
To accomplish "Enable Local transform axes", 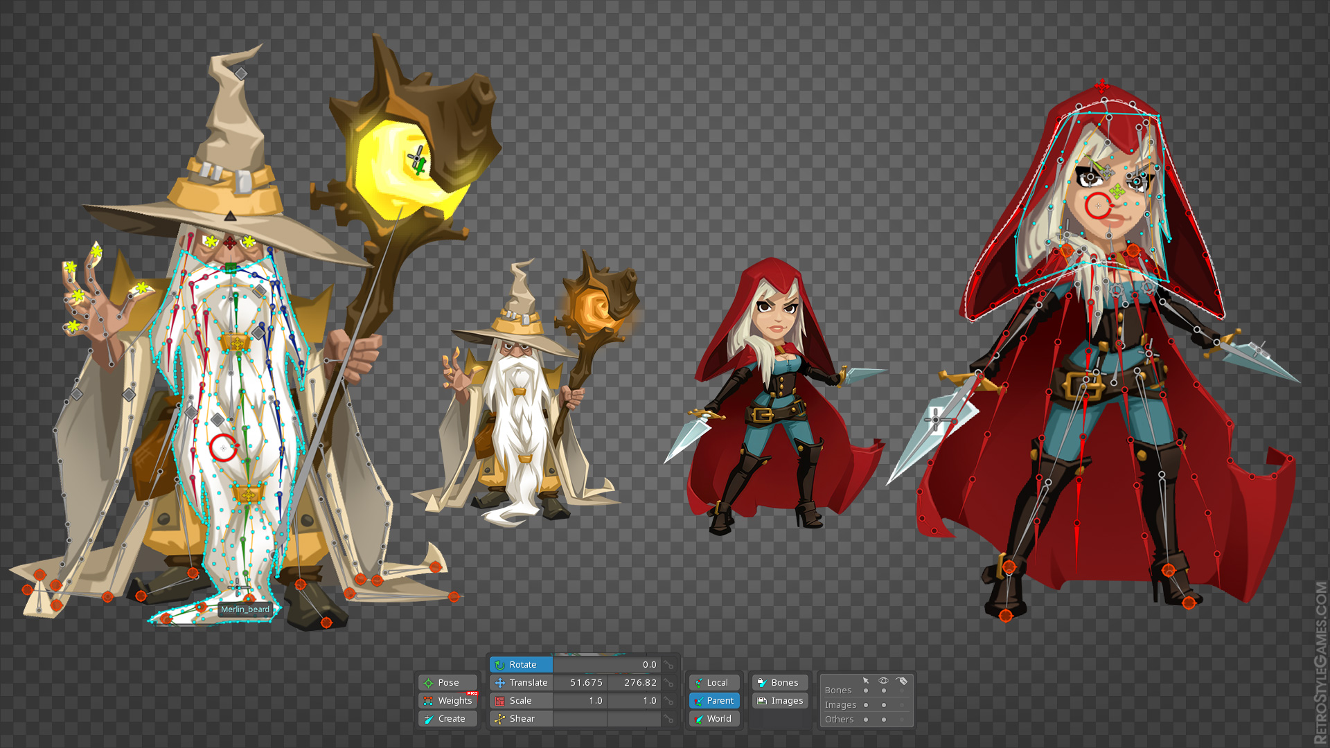I will tap(714, 682).
